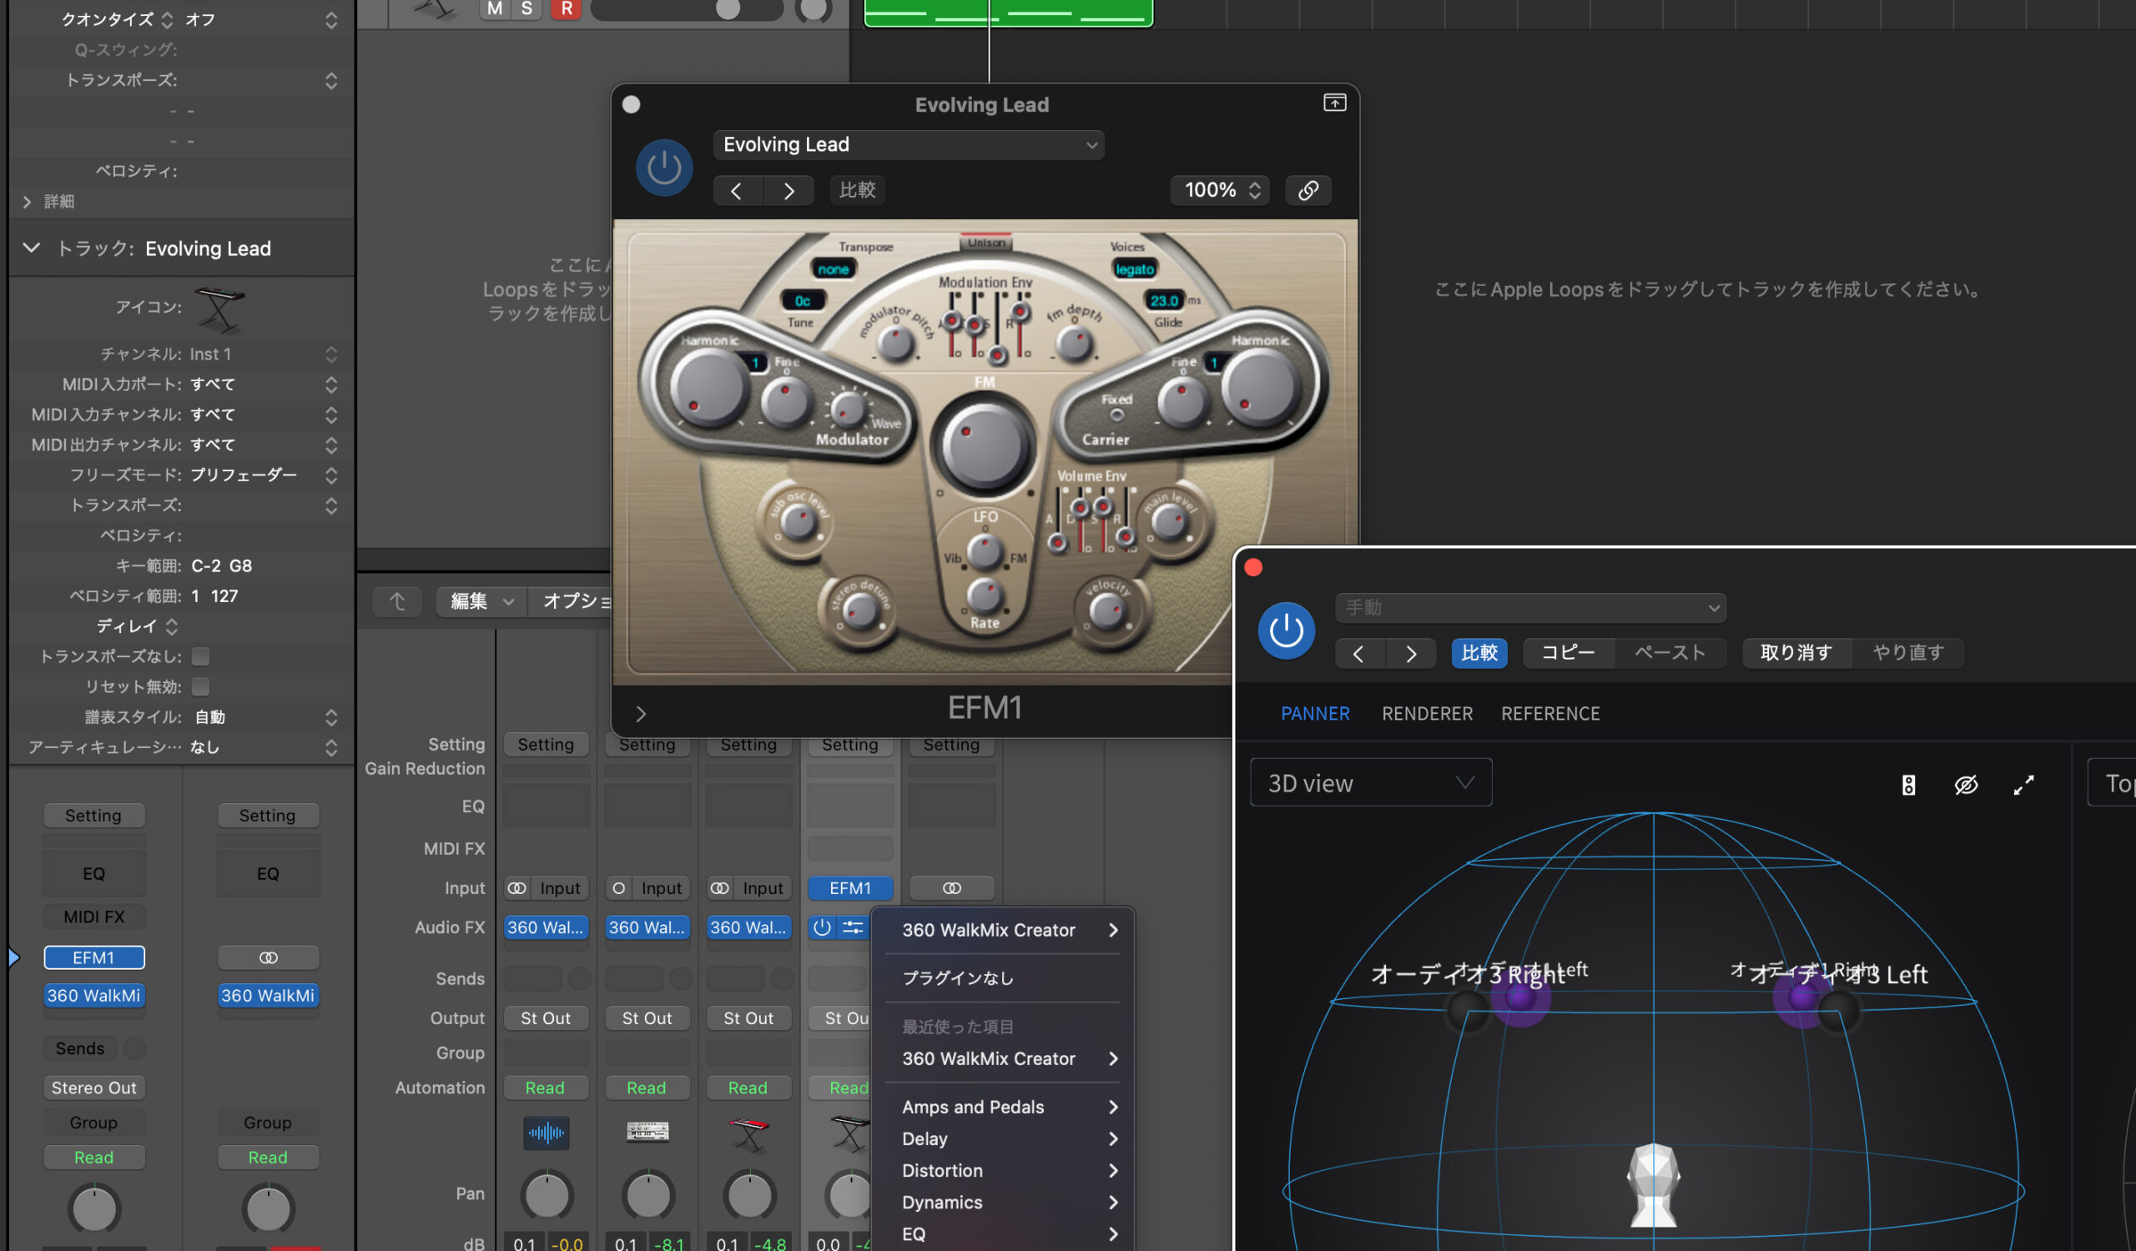Click the mixer up-arrow level icon
Screen dimensions: 2136x1251
tap(397, 601)
